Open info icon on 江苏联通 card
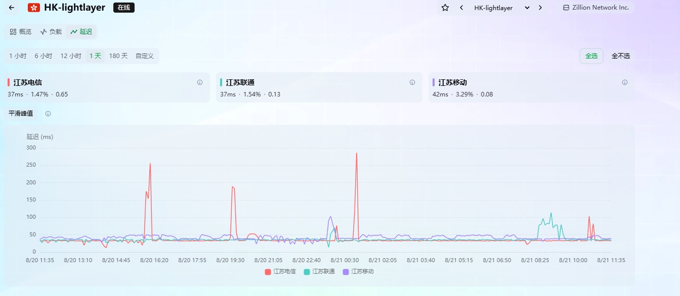 click(x=412, y=82)
